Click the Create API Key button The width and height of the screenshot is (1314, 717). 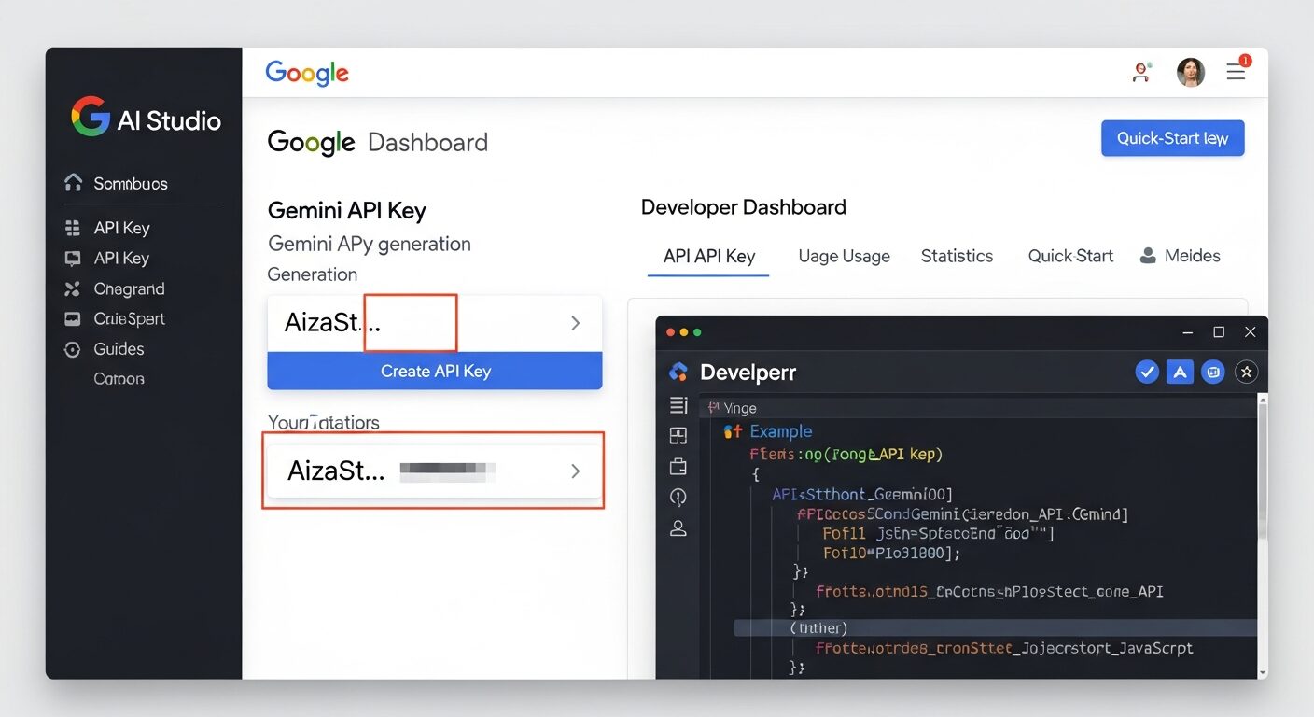click(435, 371)
